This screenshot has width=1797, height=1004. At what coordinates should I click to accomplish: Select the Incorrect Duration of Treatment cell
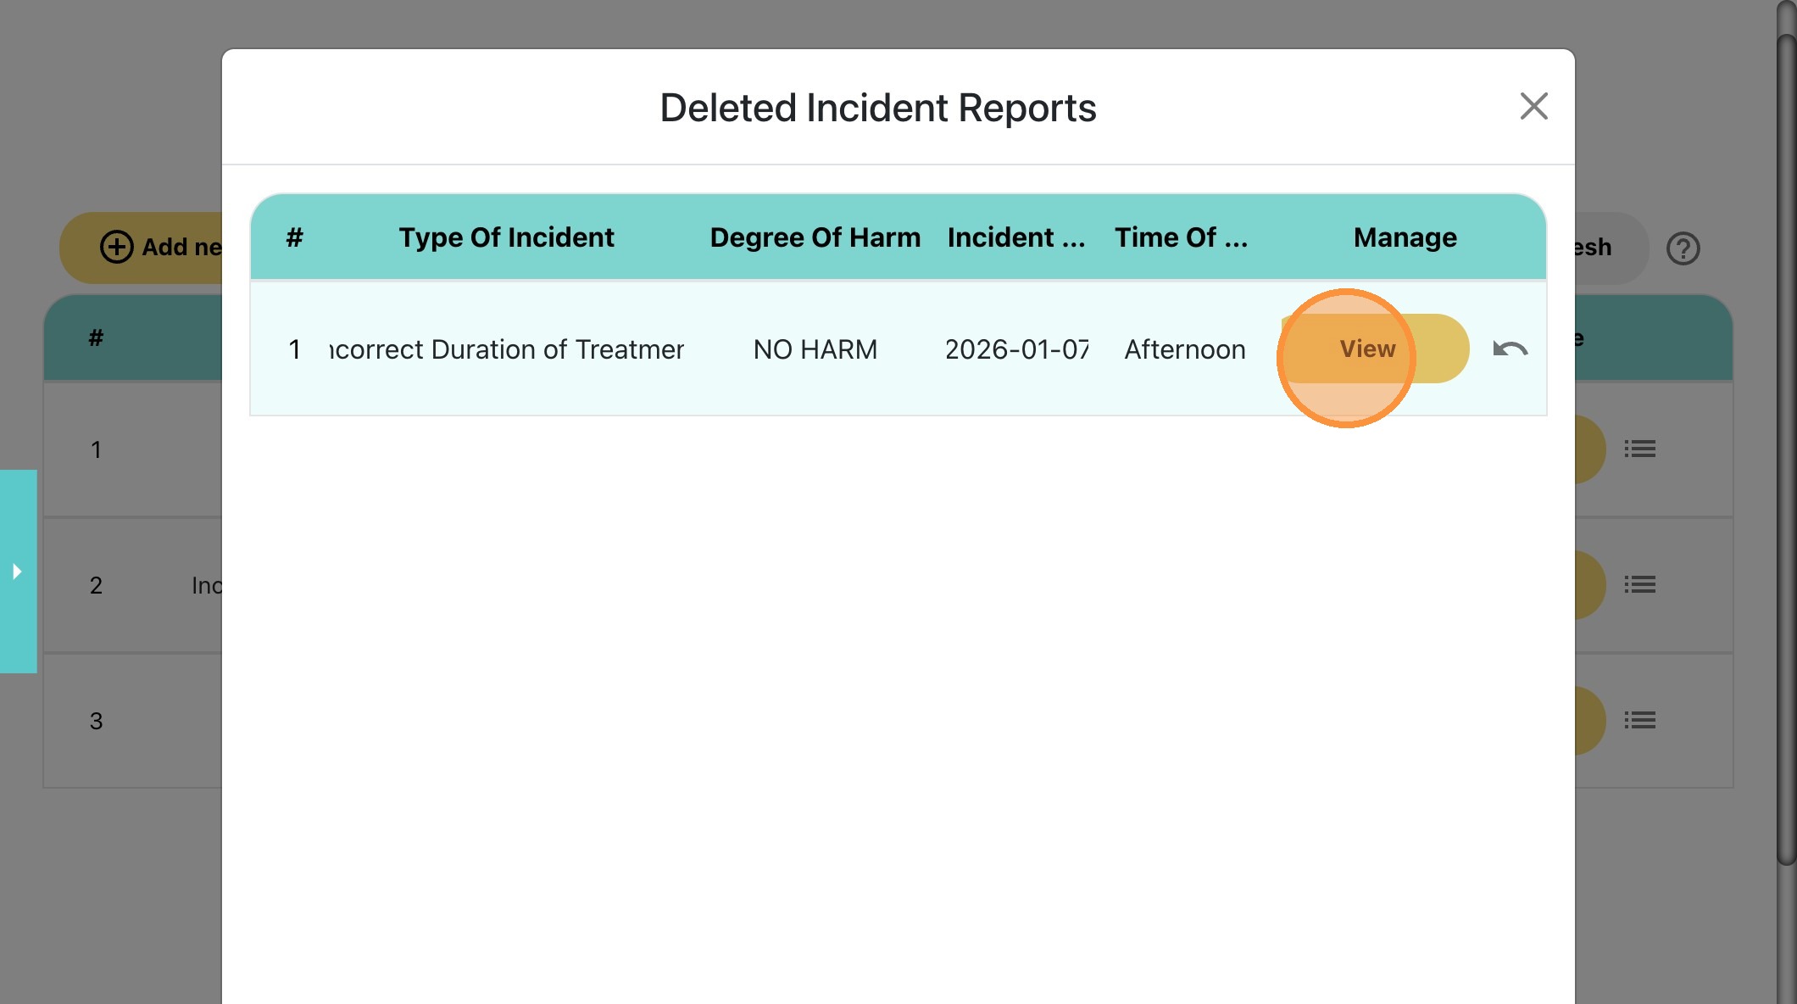click(506, 349)
